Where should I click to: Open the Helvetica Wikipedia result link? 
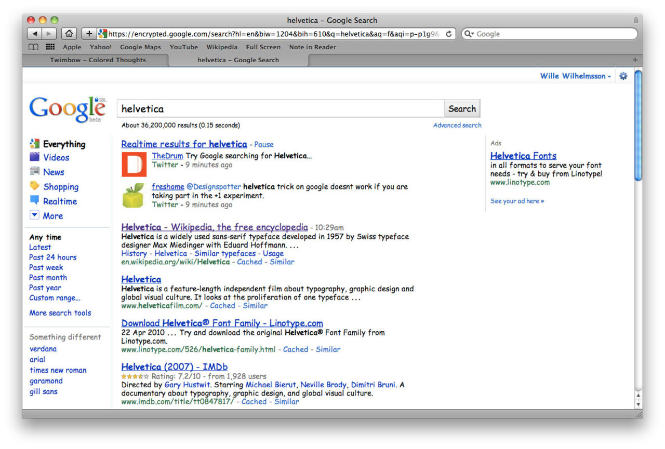(214, 227)
